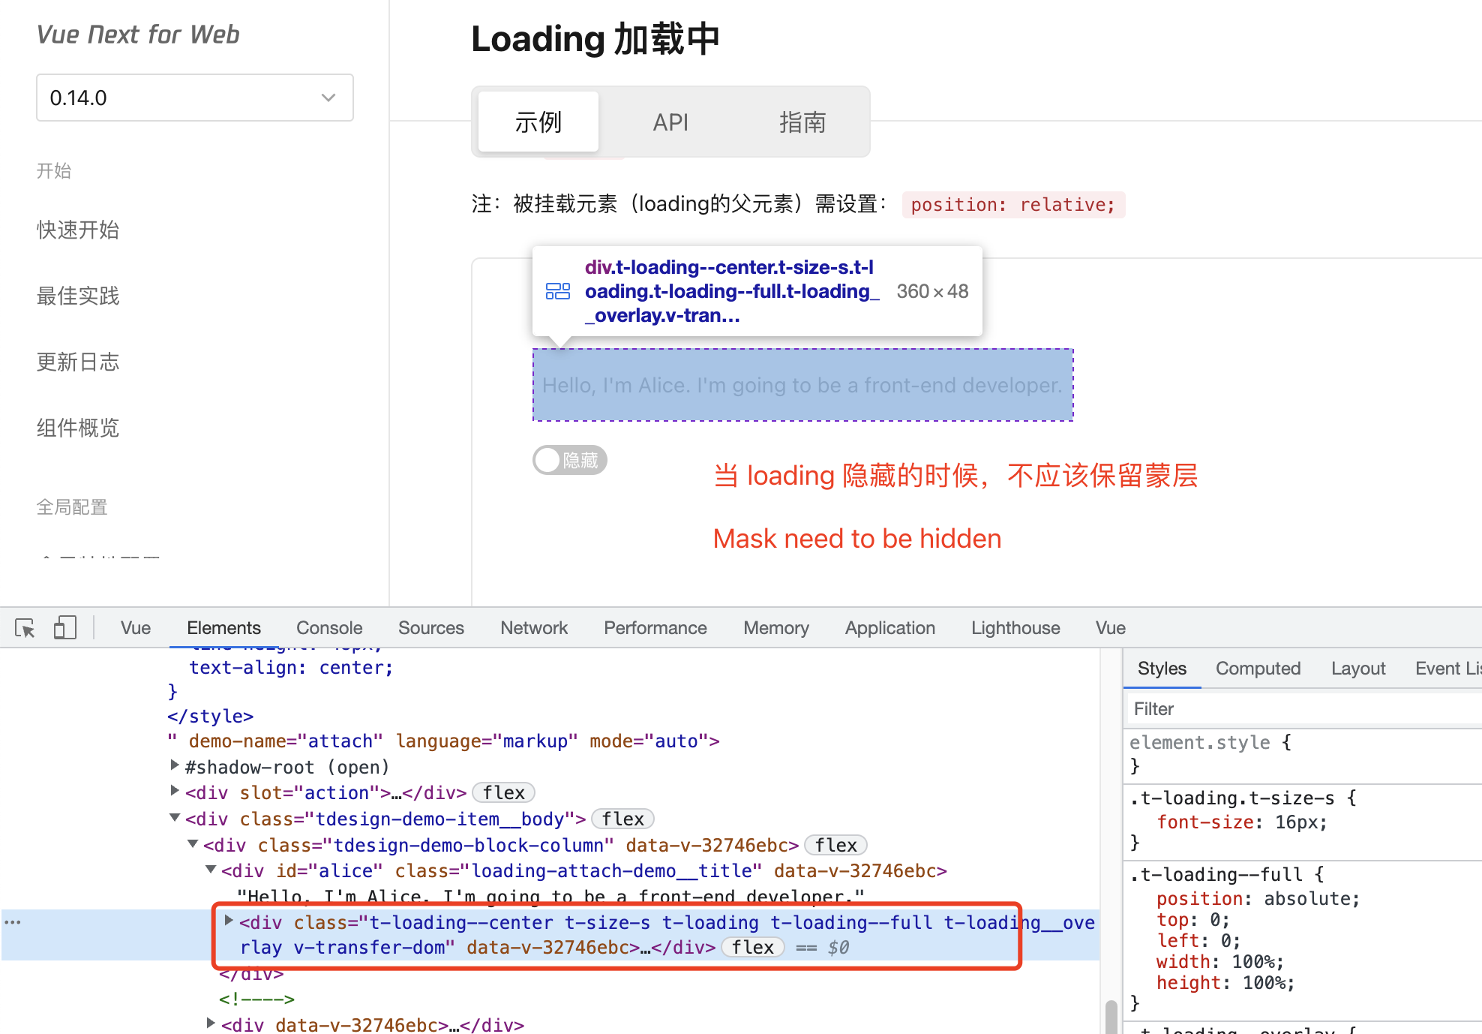Collapse the tdesign-demo-item__body element node
Image resolution: width=1482 pixels, height=1034 pixels.
[x=174, y=819]
